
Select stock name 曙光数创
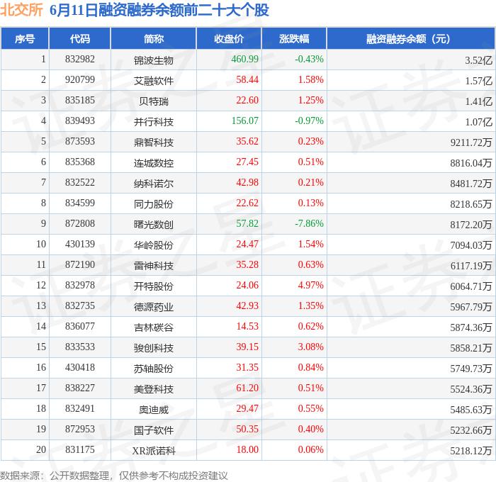click(154, 225)
